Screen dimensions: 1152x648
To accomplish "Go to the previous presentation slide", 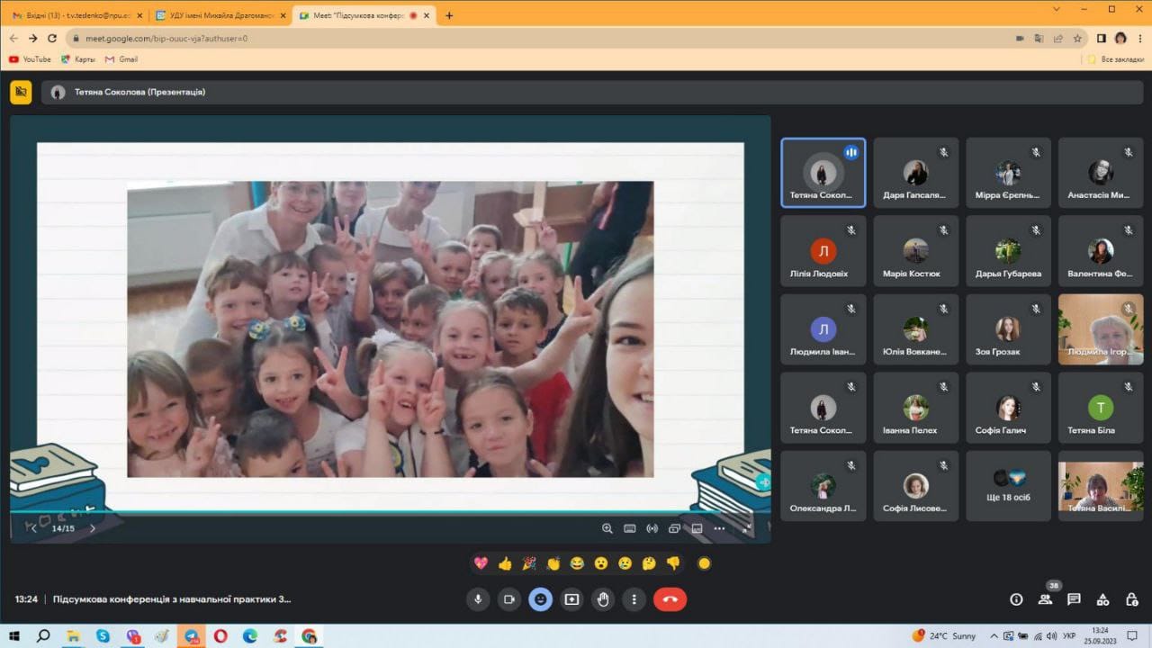I will coord(34,528).
